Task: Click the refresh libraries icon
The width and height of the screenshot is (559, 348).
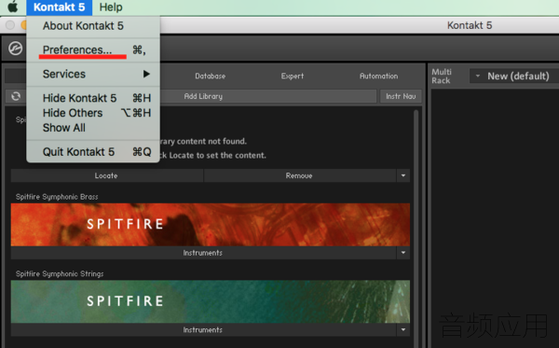Action: (16, 96)
